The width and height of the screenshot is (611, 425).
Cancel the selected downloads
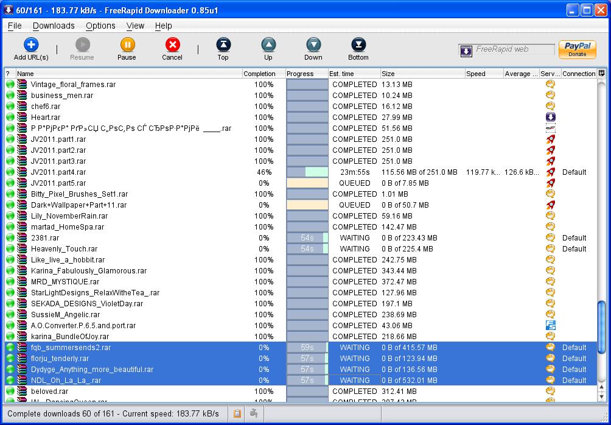[x=172, y=45]
